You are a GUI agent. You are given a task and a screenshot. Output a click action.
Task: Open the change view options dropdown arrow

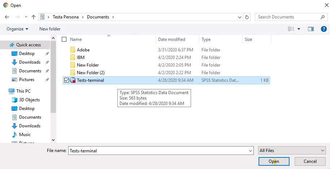pyautogui.click(x=299, y=29)
